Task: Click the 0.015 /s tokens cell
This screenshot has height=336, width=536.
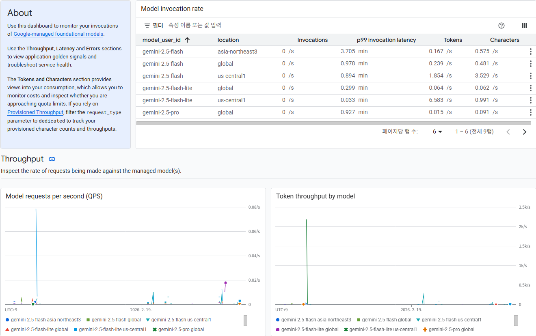Action: pyautogui.click(x=440, y=112)
